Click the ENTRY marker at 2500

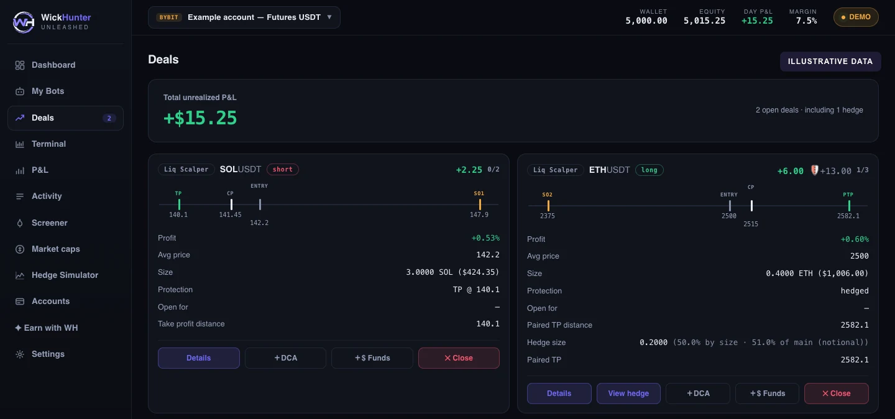(x=729, y=206)
